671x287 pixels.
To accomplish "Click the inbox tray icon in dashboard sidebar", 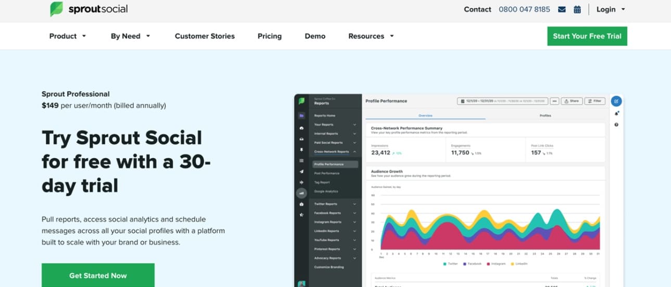I will point(301,139).
